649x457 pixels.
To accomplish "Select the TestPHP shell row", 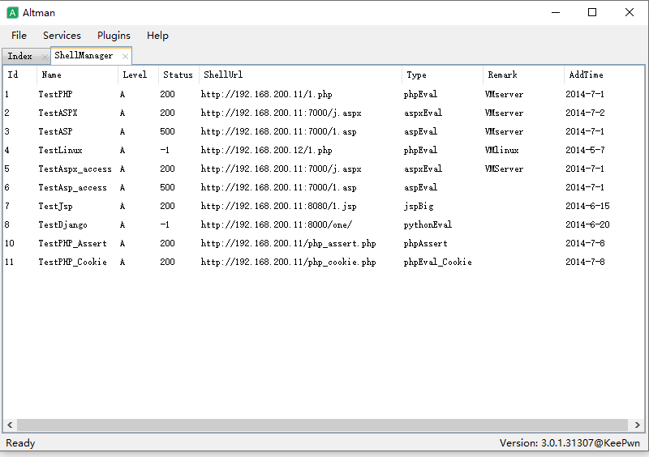I will pos(55,94).
